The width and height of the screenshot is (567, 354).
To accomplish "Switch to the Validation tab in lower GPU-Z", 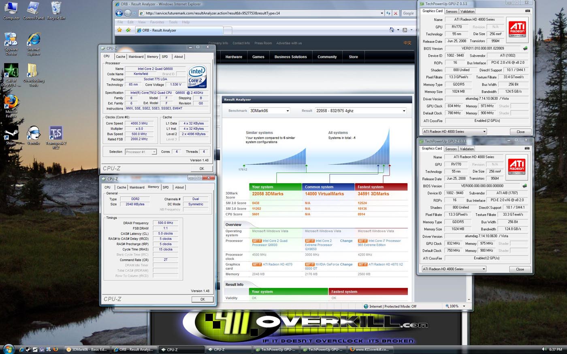I will (467, 149).
